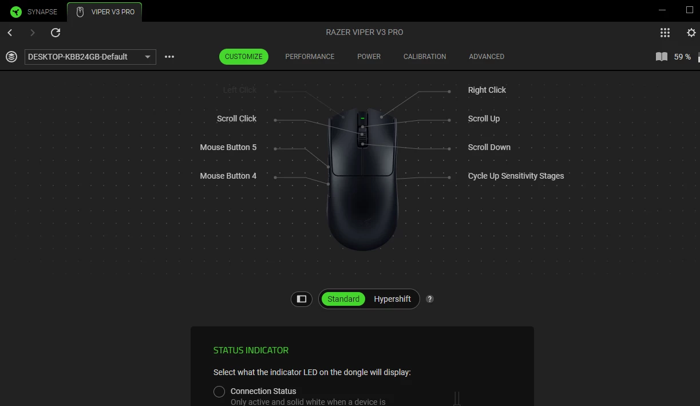Click the refresh icon
Viewport: 700px width, 406px height.
point(56,33)
